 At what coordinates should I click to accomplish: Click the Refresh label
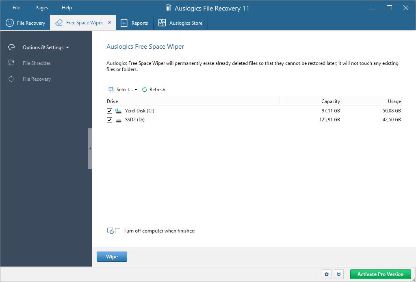pos(157,90)
